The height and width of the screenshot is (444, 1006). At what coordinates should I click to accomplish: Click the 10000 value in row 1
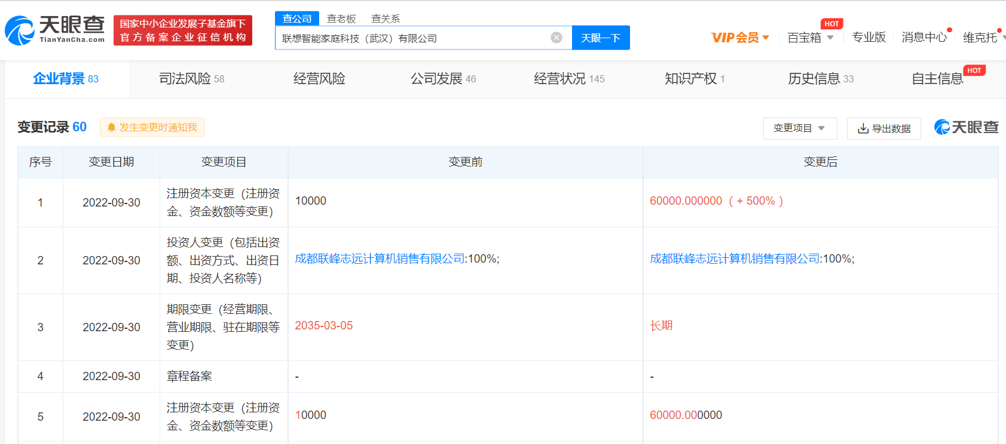pyautogui.click(x=311, y=201)
